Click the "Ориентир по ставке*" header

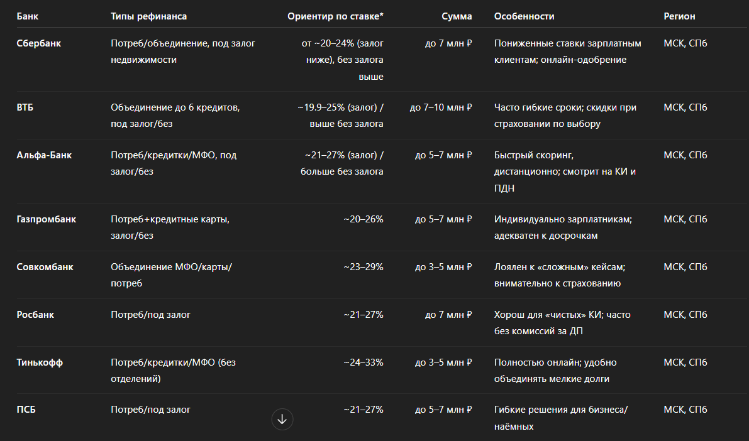tap(335, 16)
